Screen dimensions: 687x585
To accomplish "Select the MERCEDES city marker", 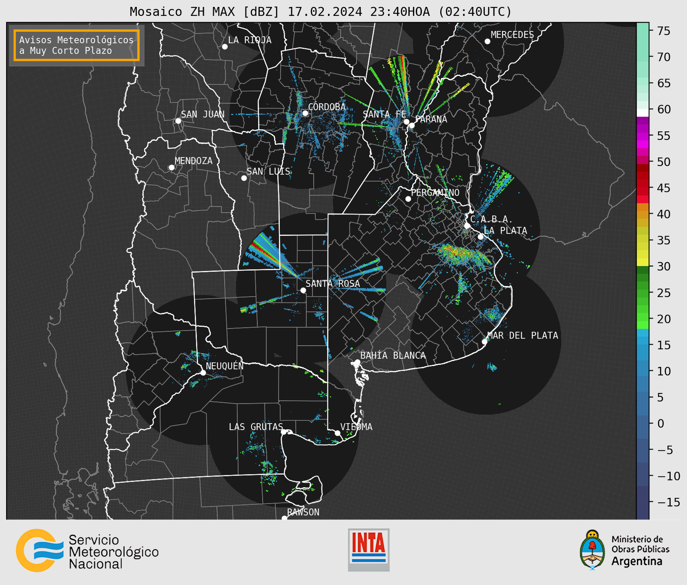I will click(487, 41).
